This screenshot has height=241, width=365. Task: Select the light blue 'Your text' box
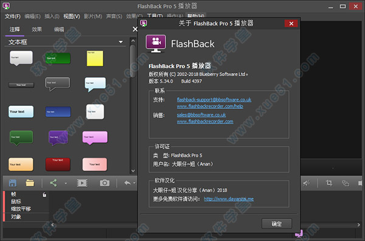coord(21,112)
